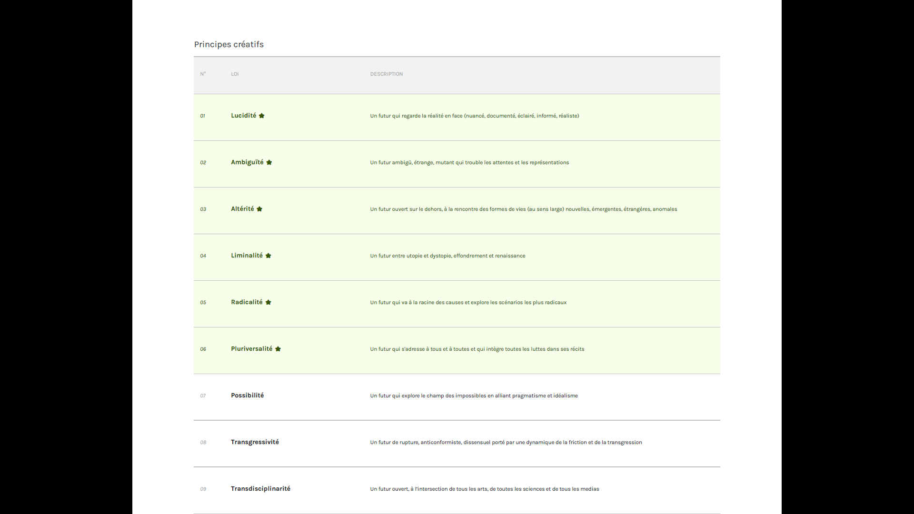The image size is (914, 514).
Task: Click the LOI column header
Action: (x=235, y=74)
